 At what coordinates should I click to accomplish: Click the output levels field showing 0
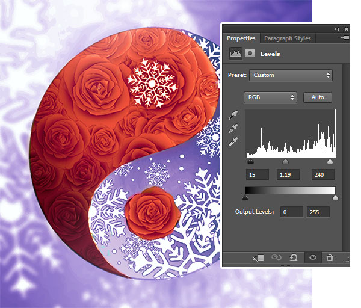click(x=291, y=212)
